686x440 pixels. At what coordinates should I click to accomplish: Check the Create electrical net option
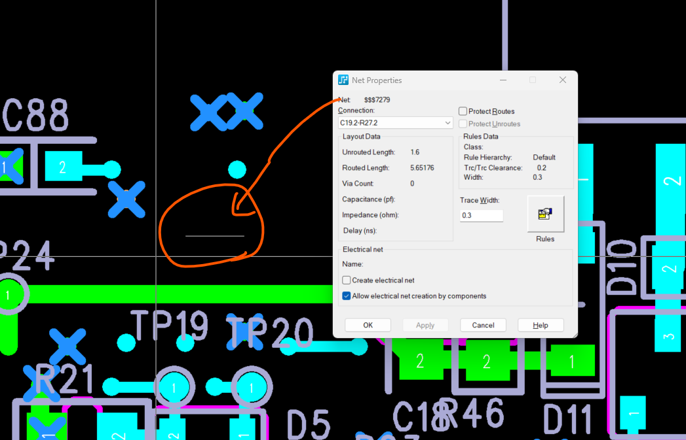click(x=347, y=280)
